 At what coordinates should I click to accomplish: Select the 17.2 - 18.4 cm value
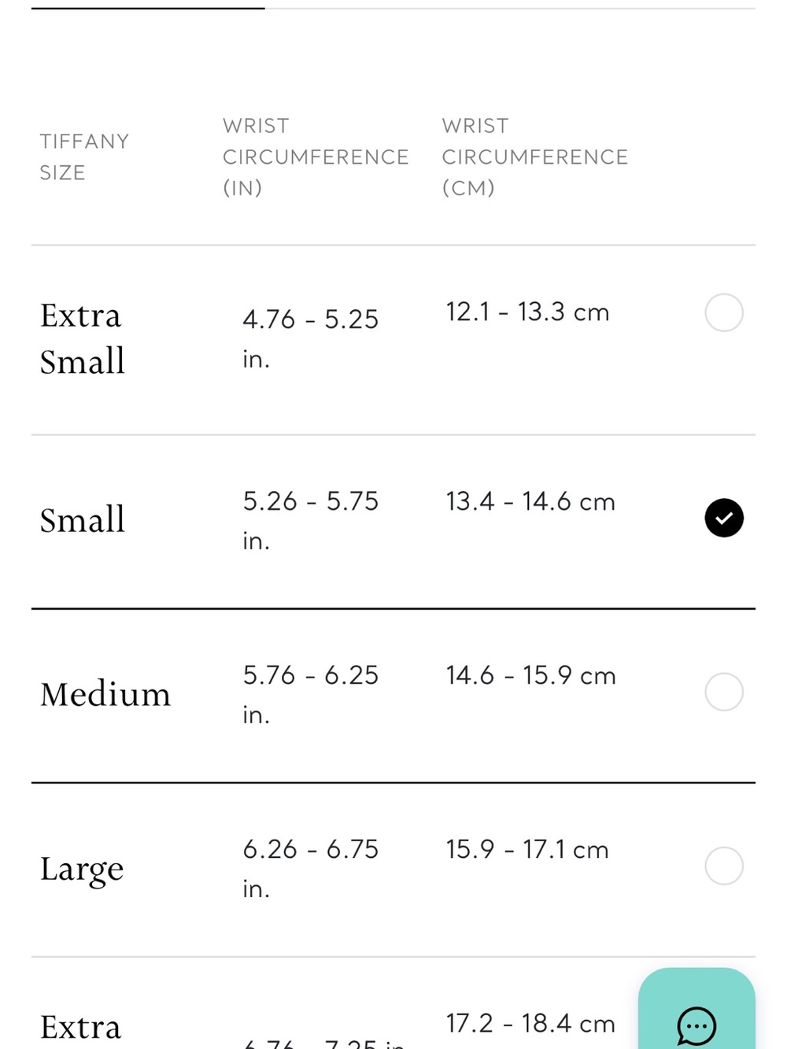coord(530,1023)
